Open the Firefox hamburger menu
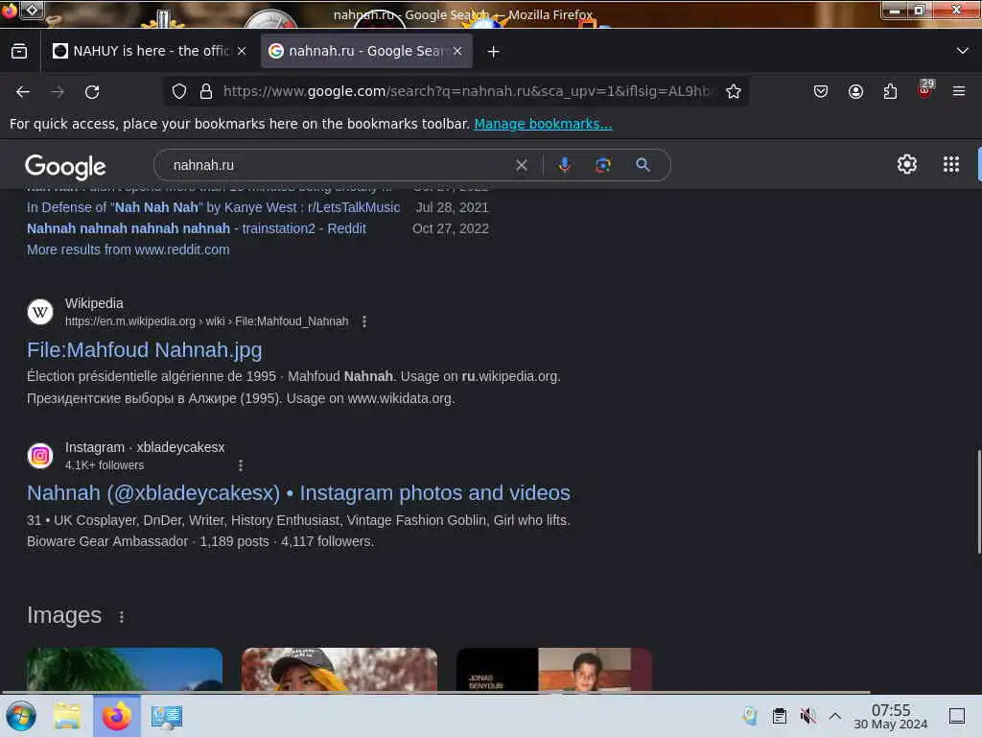Image resolution: width=982 pixels, height=737 pixels. pyautogui.click(x=959, y=91)
